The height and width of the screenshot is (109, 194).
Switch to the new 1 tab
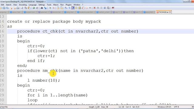[x=117, y=12]
